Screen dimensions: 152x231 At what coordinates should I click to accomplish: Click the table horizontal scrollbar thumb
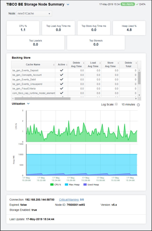43,99
